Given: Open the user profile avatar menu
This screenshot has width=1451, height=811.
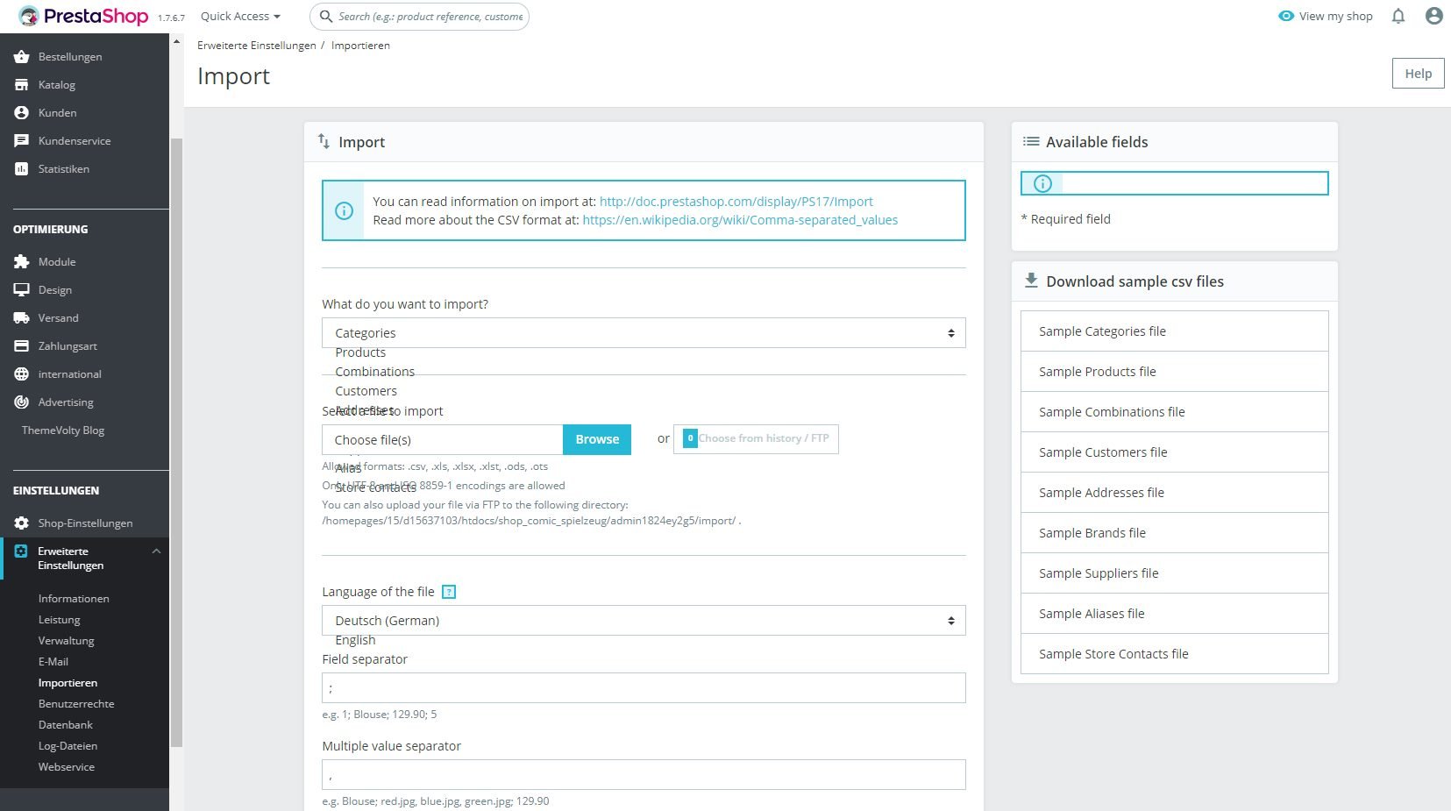Looking at the screenshot, I should pos(1434,16).
